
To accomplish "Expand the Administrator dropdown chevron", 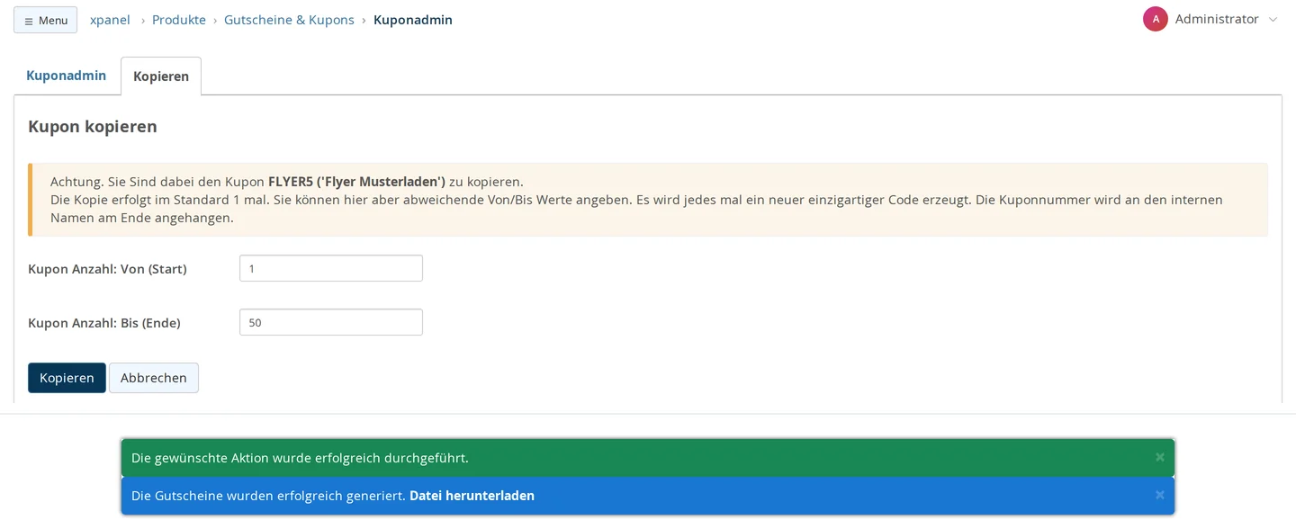I will tap(1273, 20).
